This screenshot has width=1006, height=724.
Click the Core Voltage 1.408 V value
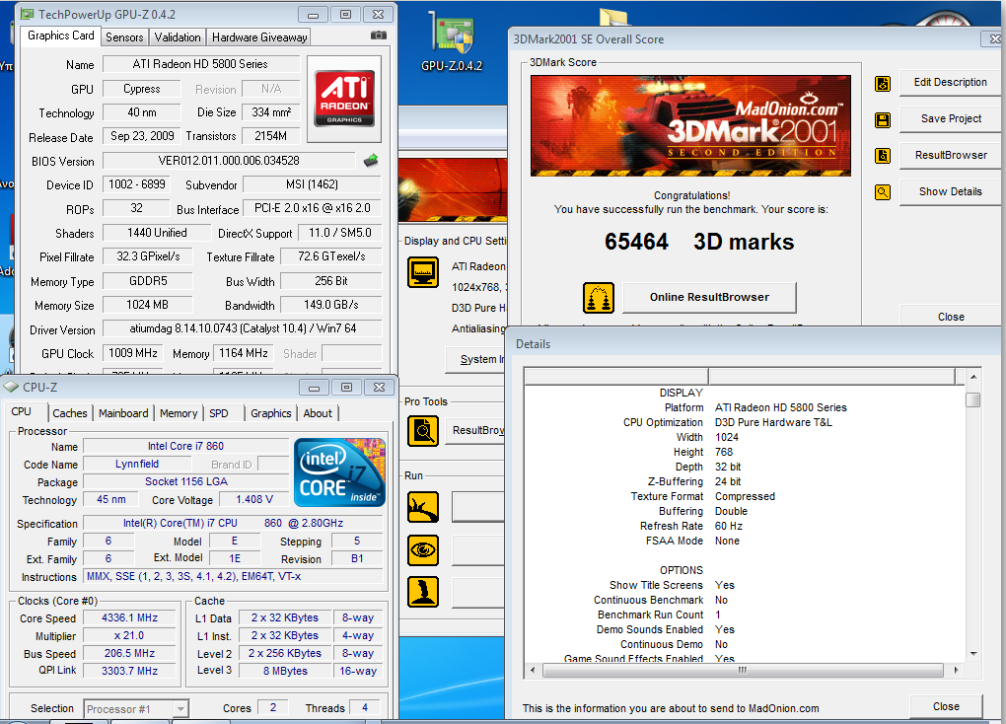tap(254, 499)
